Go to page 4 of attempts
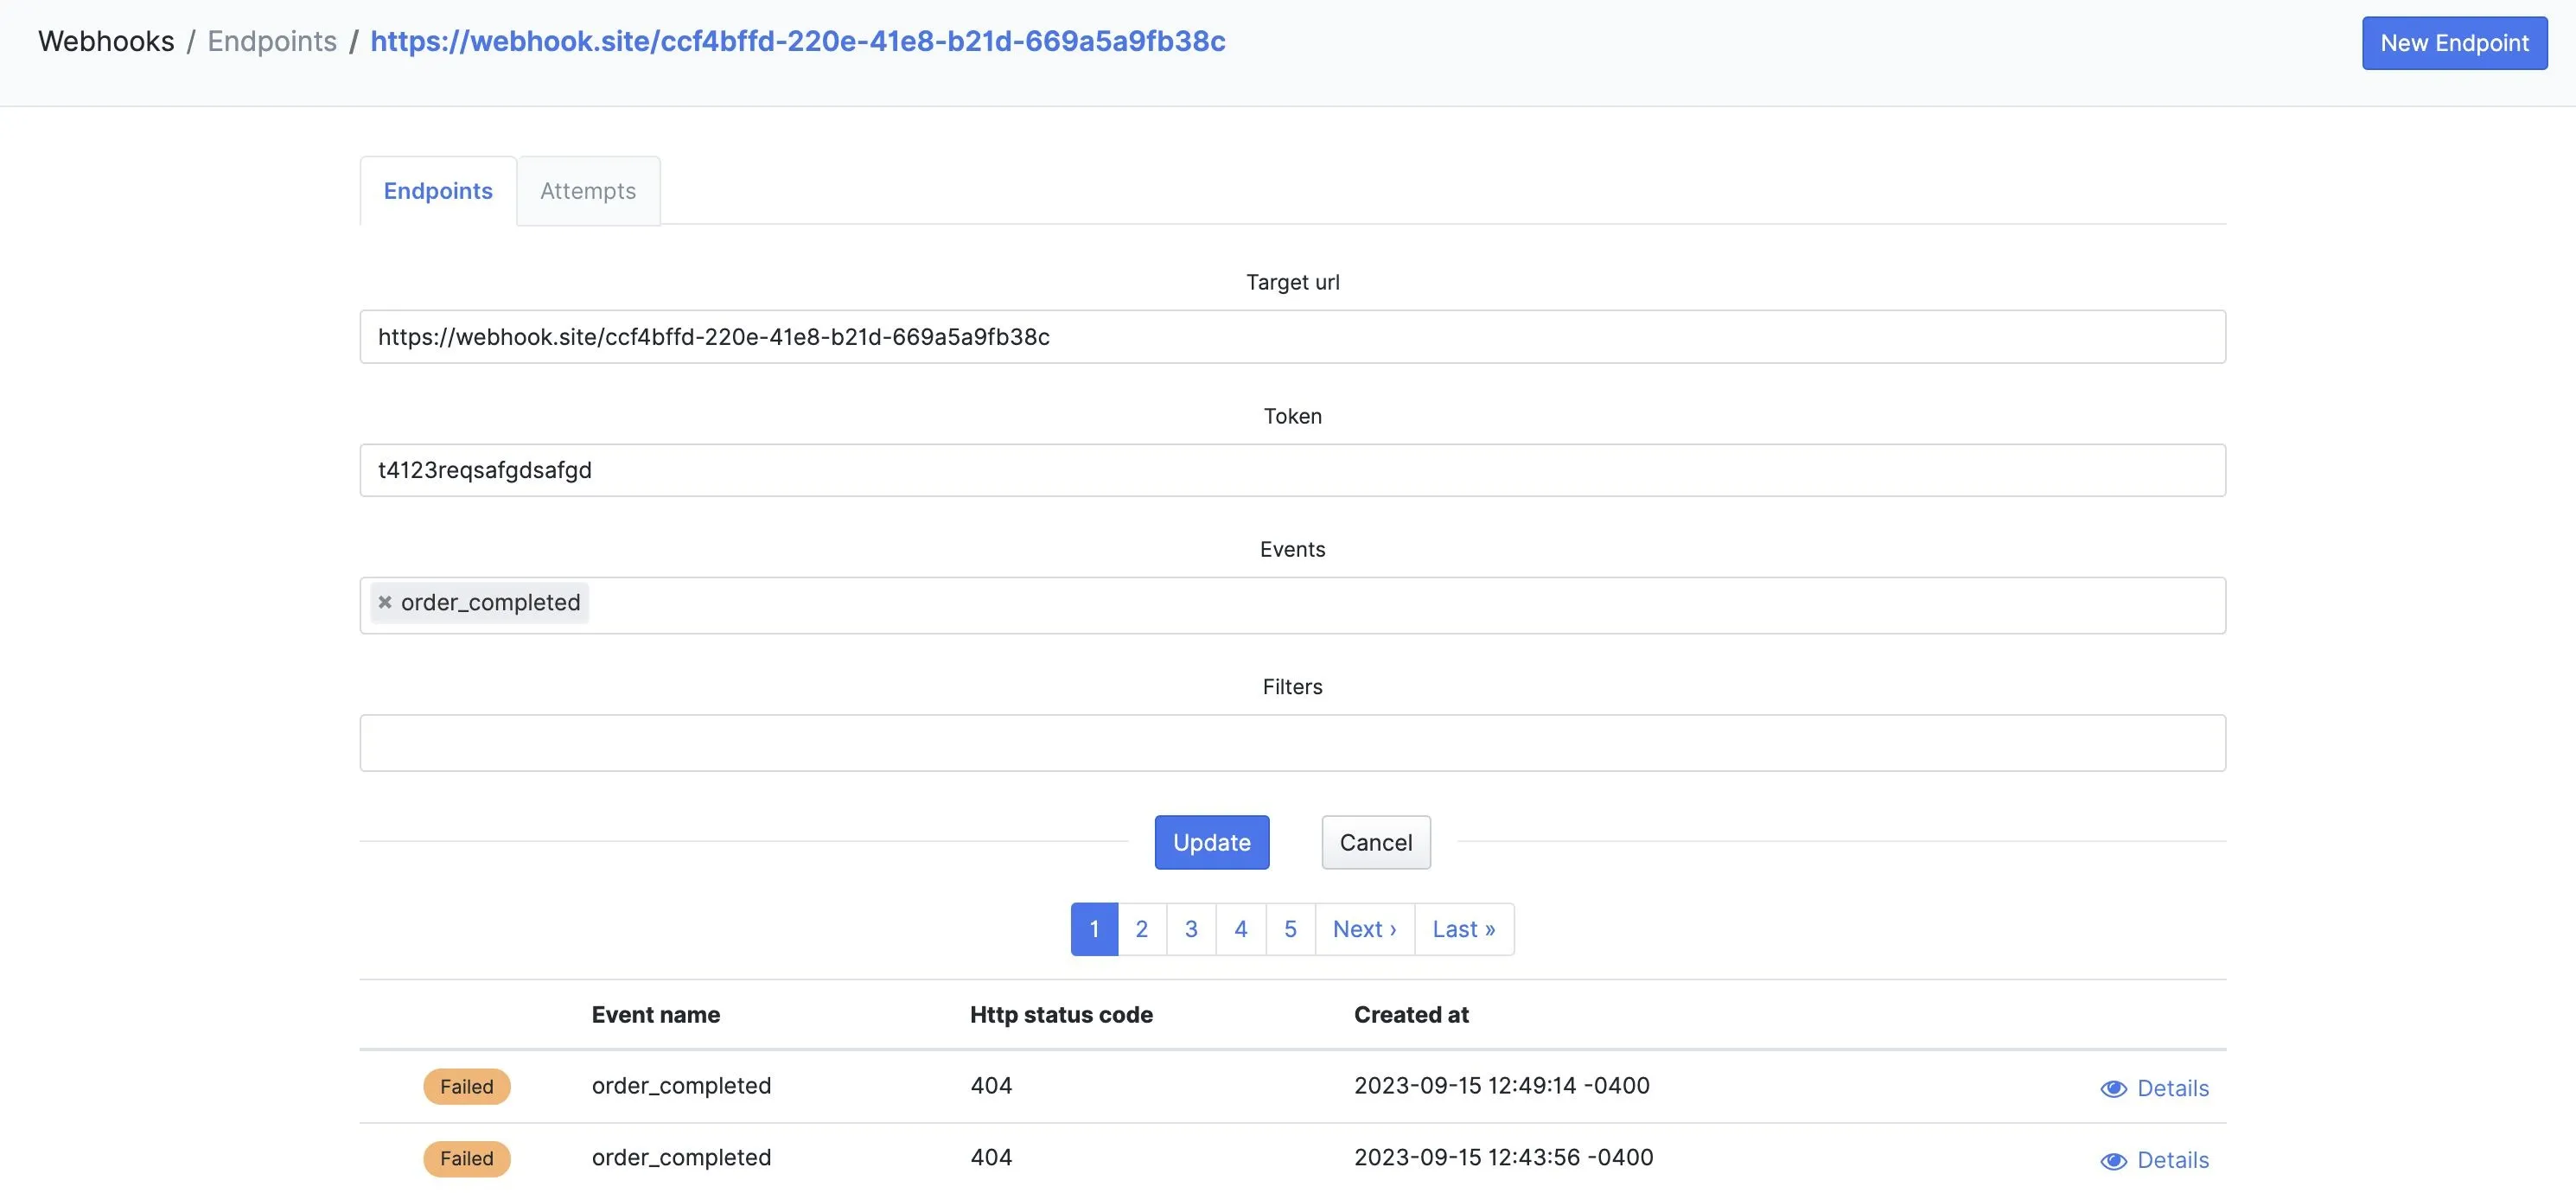The height and width of the screenshot is (1193, 2576). point(1241,929)
